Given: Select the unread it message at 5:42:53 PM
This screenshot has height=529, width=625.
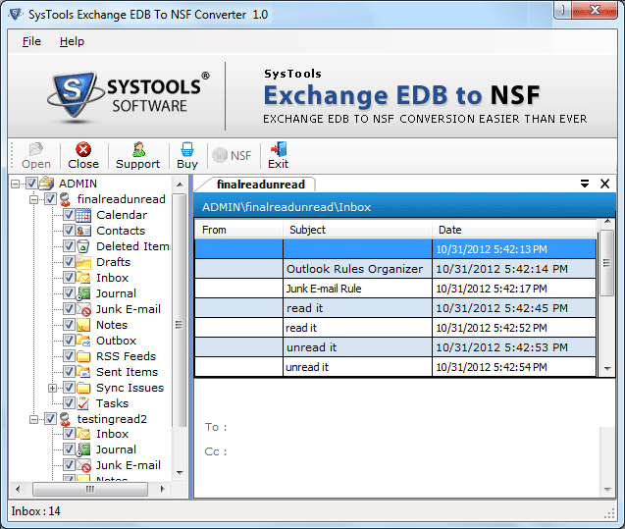Looking at the screenshot, I should (x=395, y=347).
